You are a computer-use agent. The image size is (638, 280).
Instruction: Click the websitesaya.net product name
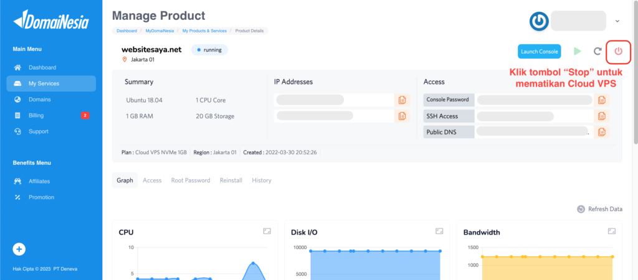pos(151,50)
